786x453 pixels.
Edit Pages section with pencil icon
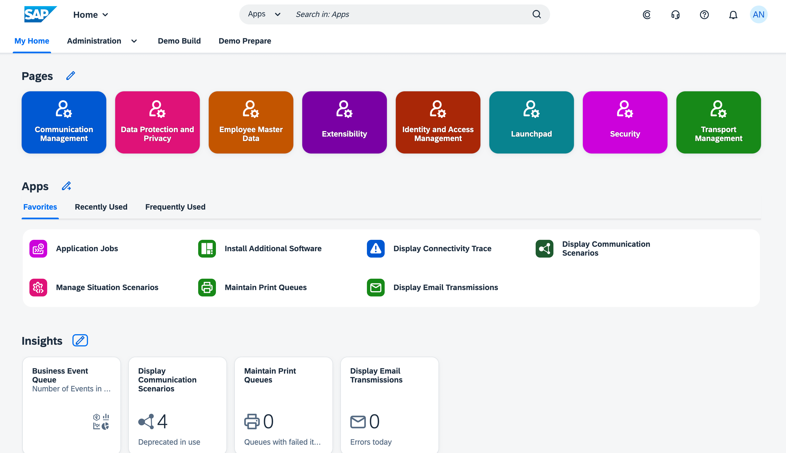[70, 75]
